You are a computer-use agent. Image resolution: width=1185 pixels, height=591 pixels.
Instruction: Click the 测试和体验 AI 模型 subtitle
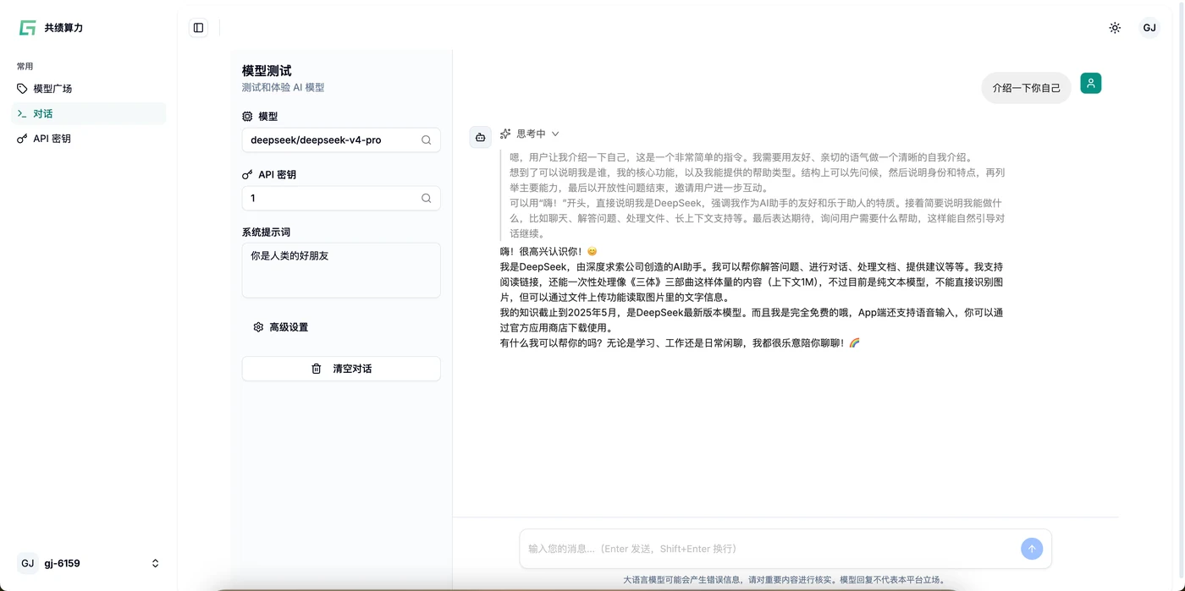[283, 88]
